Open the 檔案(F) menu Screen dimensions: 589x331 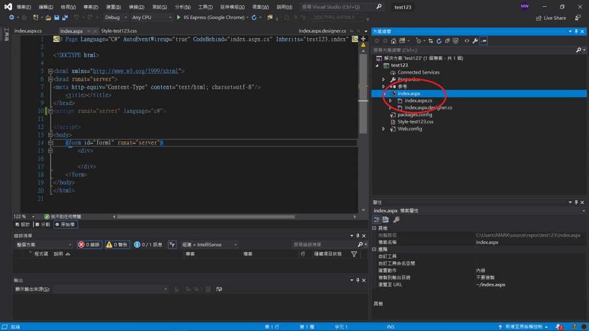[x=24, y=7]
